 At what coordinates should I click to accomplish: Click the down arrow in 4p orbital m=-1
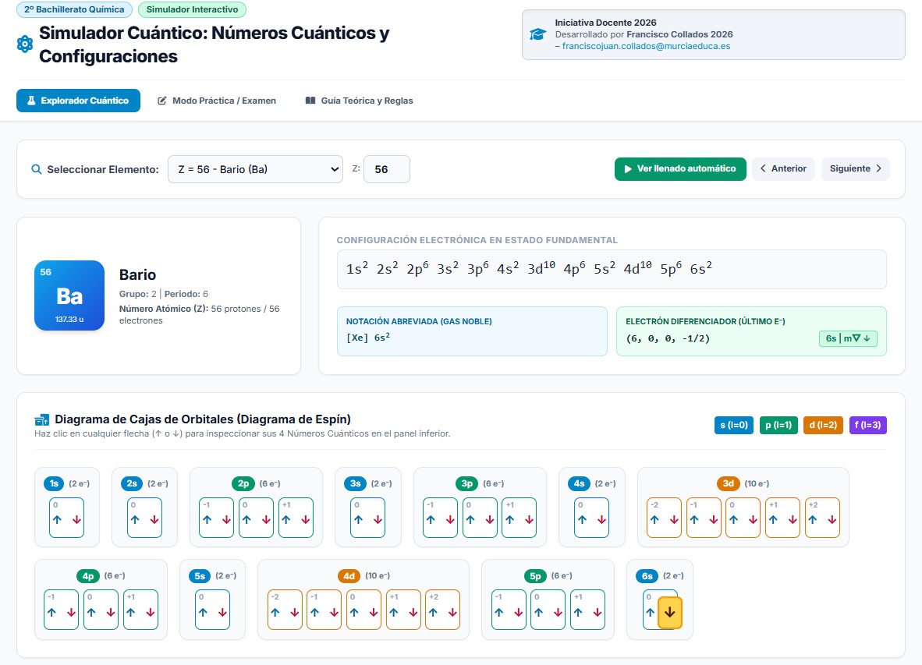coord(71,611)
